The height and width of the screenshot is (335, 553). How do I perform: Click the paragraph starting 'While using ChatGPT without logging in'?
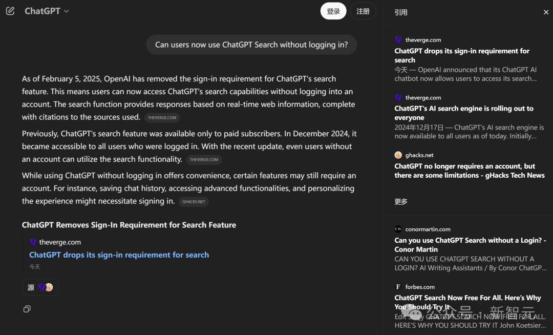(x=189, y=189)
